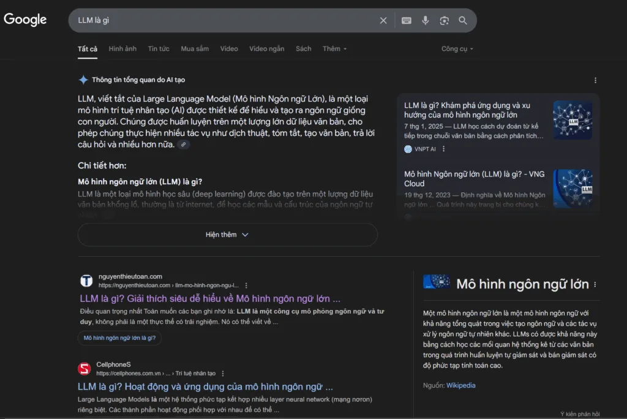
Task: Expand the Thêm dropdown menu
Action: tap(335, 49)
